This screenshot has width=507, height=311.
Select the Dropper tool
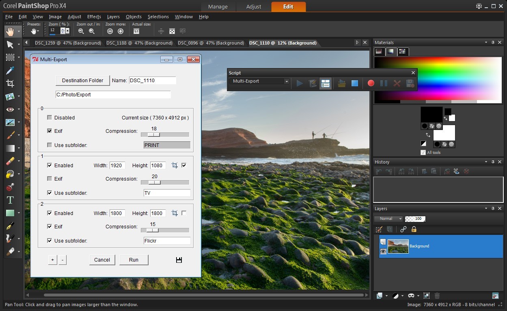pyautogui.click(x=11, y=70)
